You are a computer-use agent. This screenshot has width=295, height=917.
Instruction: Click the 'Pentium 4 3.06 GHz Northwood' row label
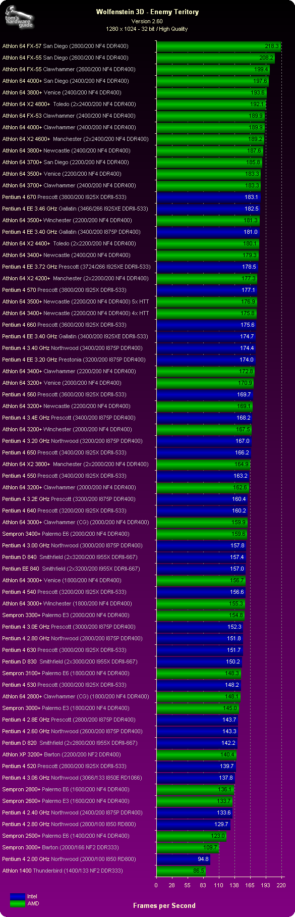coord(72,778)
